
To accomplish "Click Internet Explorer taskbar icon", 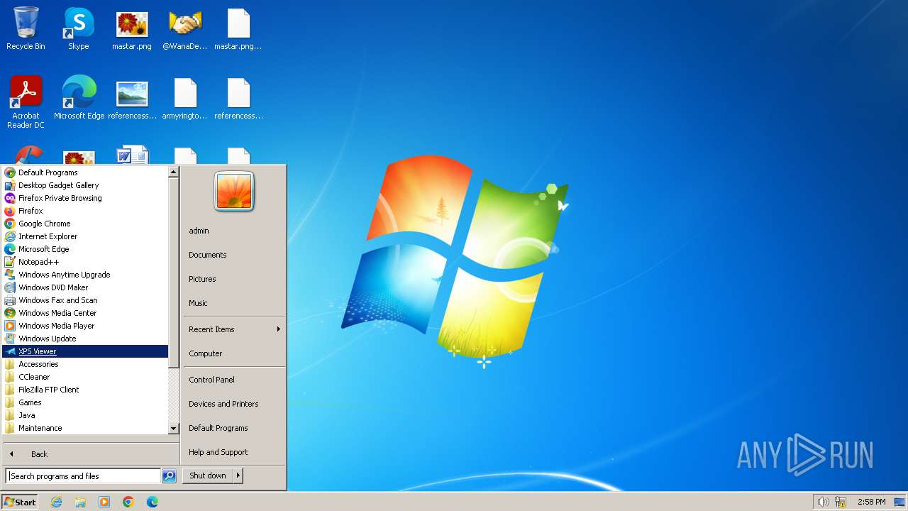I will pyautogui.click(x=56, y=502).
